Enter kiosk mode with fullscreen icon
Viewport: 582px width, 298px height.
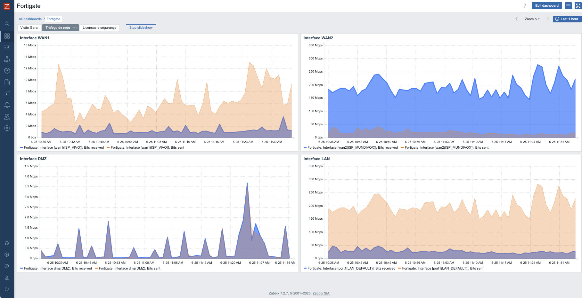(578, 6)
